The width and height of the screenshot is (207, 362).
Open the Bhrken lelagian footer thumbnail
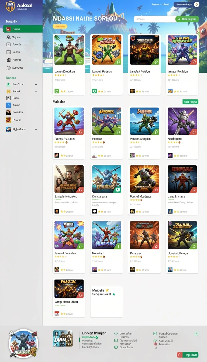[63, 338]
